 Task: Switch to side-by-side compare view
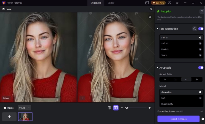click(x=116, y=108)
